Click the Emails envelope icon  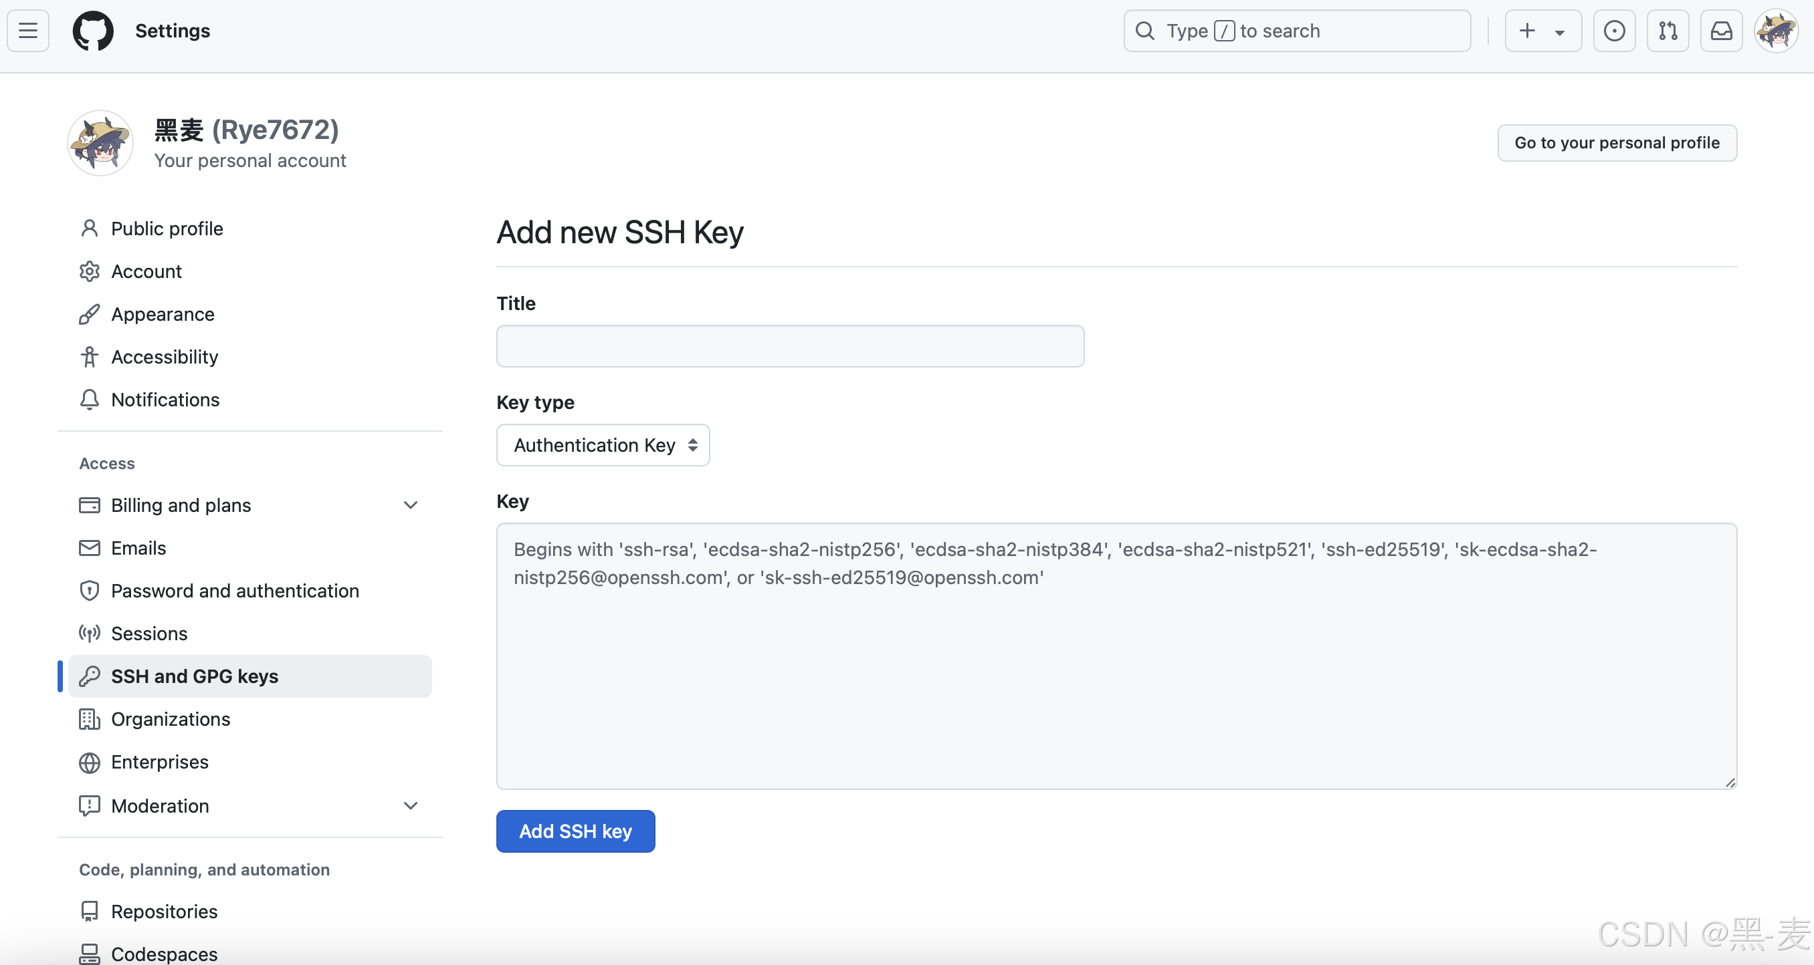pos(90,548)
